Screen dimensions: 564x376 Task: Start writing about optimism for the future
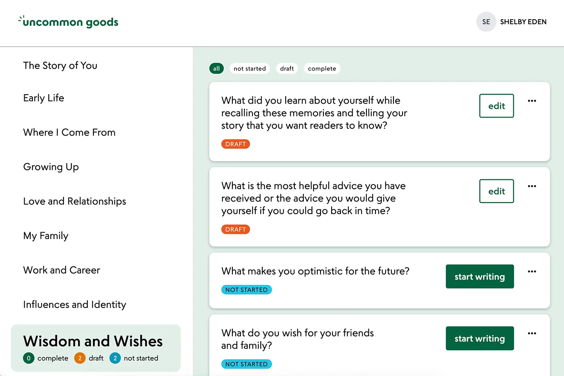pos(480,276)
